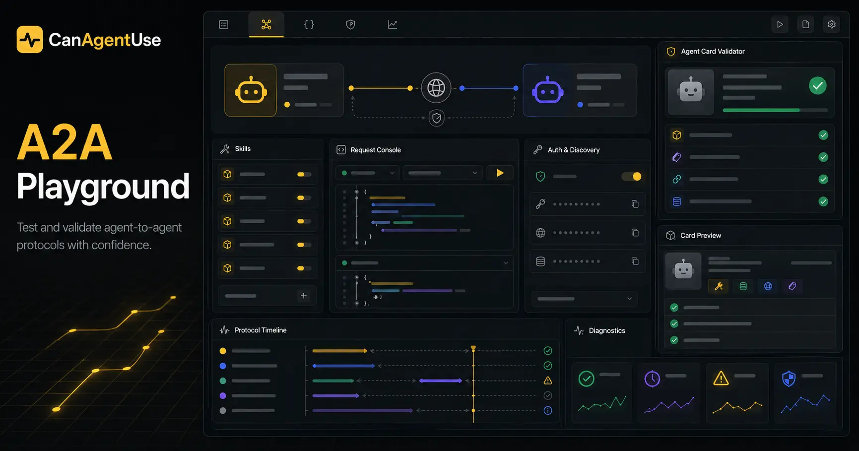The image size is (859, 451).
Task: Copy the database field value
Action: (x=635, y=261)
